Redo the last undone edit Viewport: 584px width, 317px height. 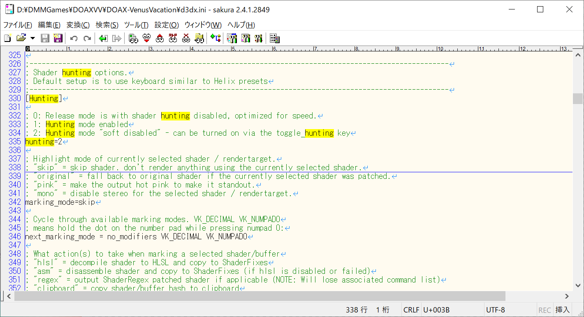coord(87,38)
